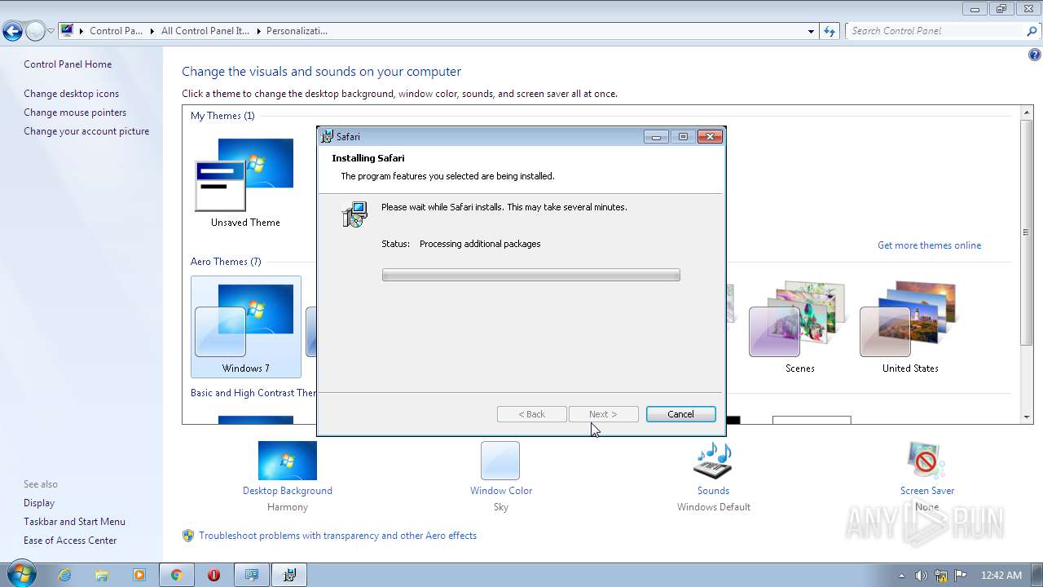Open Troubleshoot problems with transparency link
Screen dimensions: 1043x587
pyautogui.click(x=337, y=536)
